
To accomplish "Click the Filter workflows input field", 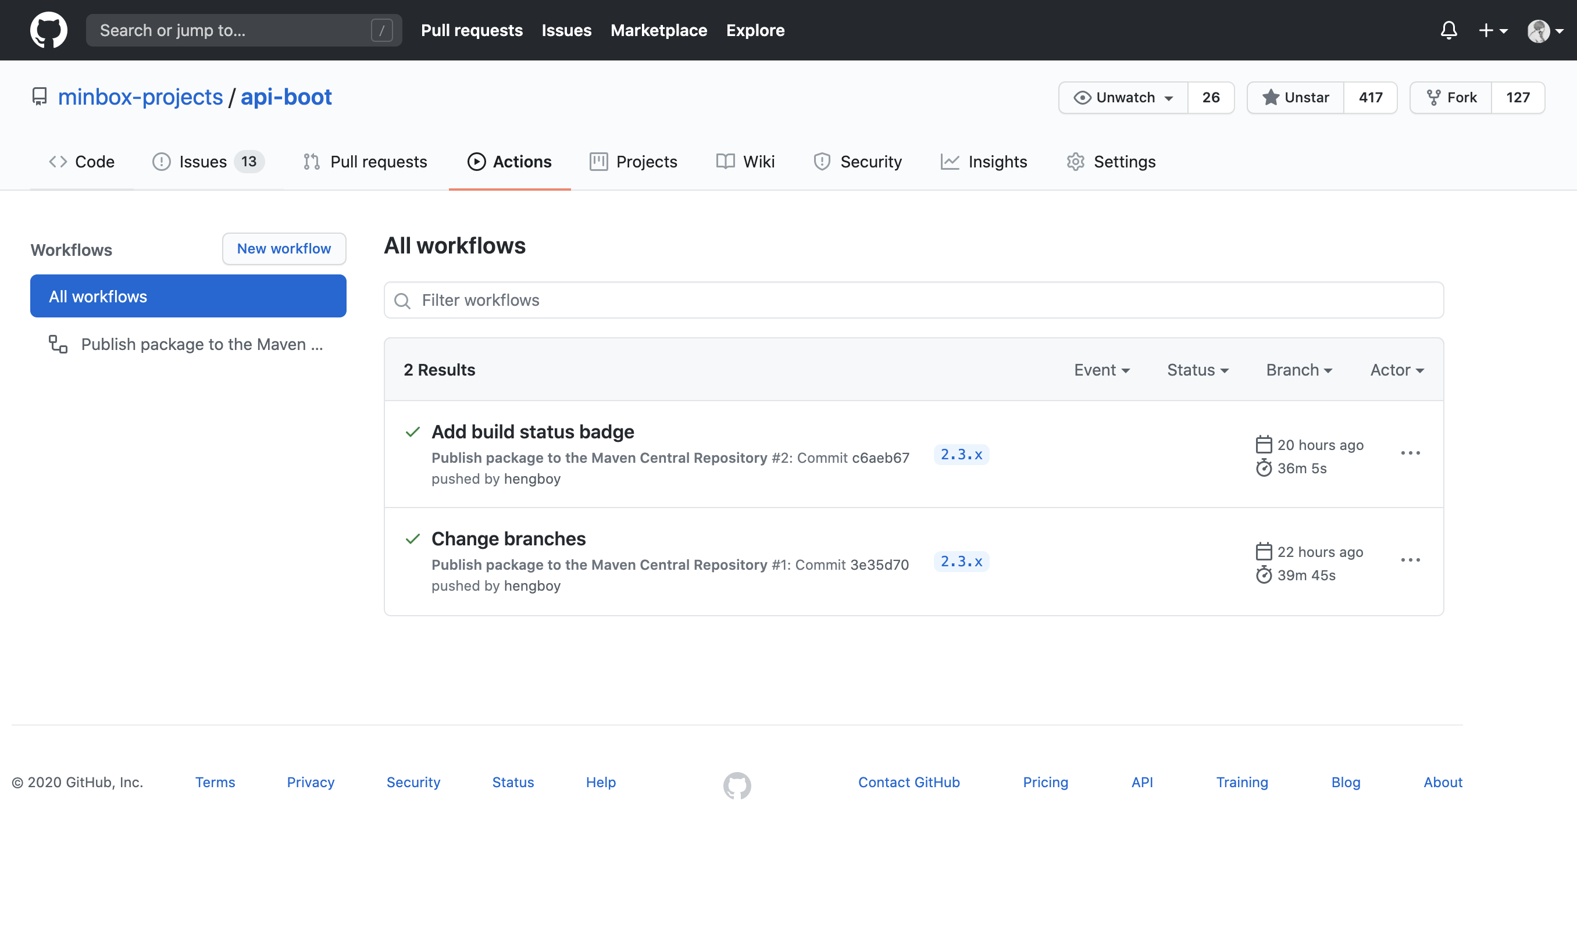I will pos(914,300).
